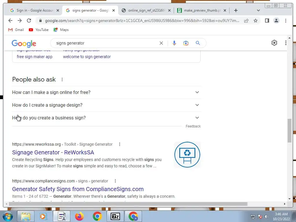Search by voice microphone icon
This screenshot has height=222, width=296.
(x=174, y=43)
